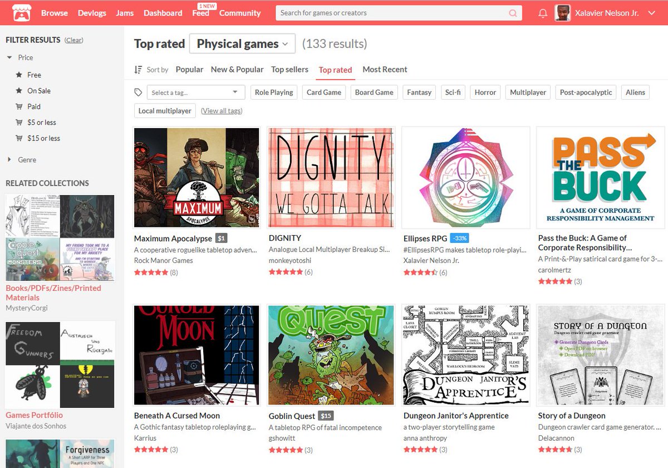Click cart icon beside $15 or less
The height and width of the screenshot is (468, 668).
click(19, 138)
